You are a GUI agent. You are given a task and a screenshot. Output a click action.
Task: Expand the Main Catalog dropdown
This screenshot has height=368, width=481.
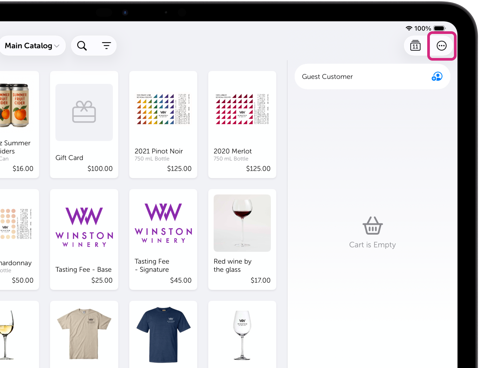click(32, 46)
